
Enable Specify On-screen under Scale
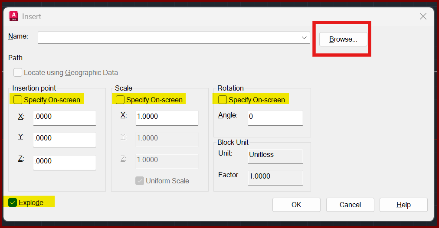[120, 100]
